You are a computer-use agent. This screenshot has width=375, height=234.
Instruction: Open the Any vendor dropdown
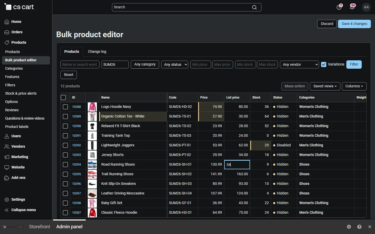click(x=300, y=64)
